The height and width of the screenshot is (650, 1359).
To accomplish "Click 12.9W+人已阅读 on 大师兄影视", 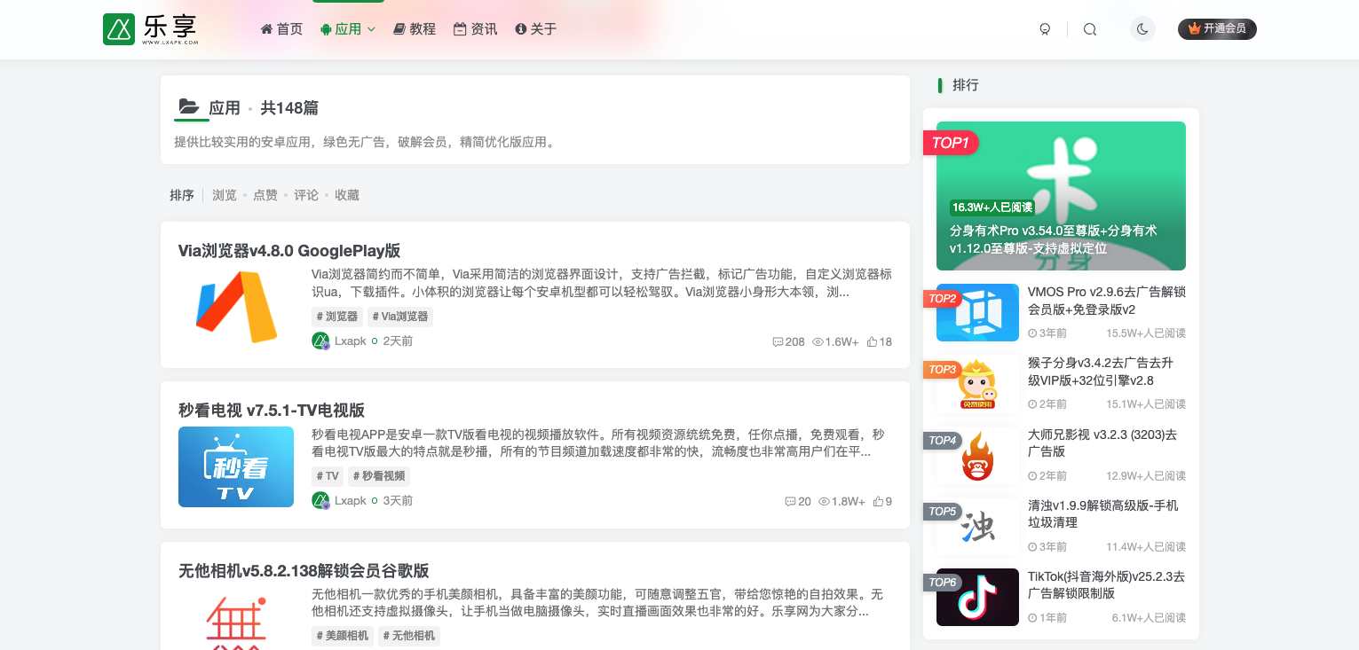I will [x=1146, y=476].
